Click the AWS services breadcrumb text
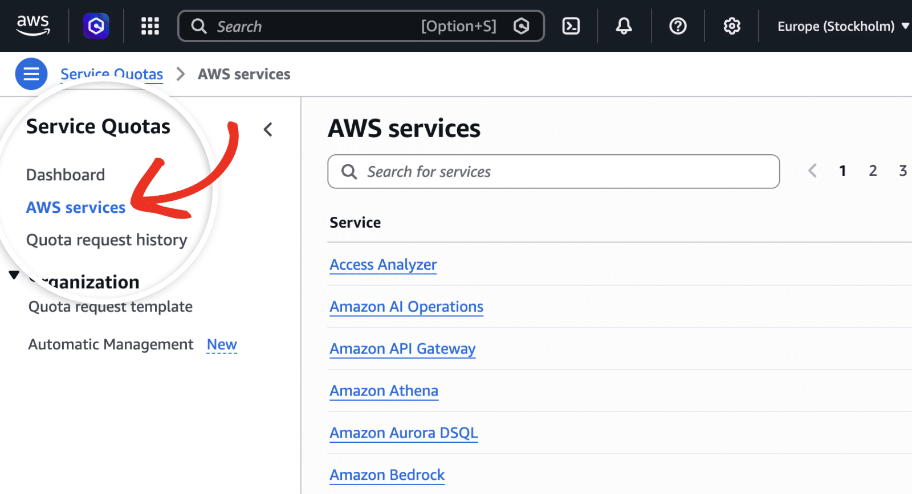The width and height of the screenshot is (912, 494). (244, 74)
